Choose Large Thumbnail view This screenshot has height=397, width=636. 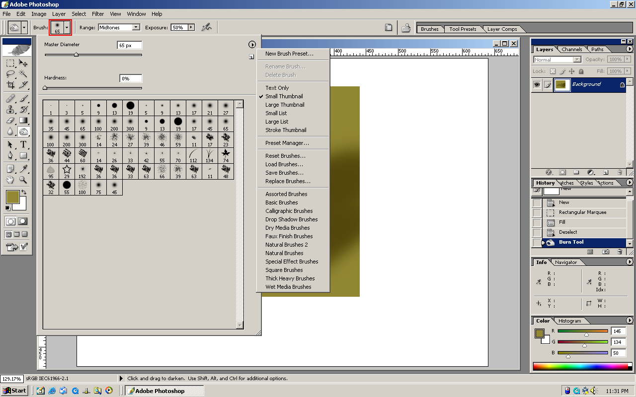tap(285, 105)
